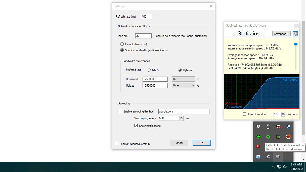Click the blue Download legend label
Viewport: 306px width, 172px height.
(x=235, y=107)
